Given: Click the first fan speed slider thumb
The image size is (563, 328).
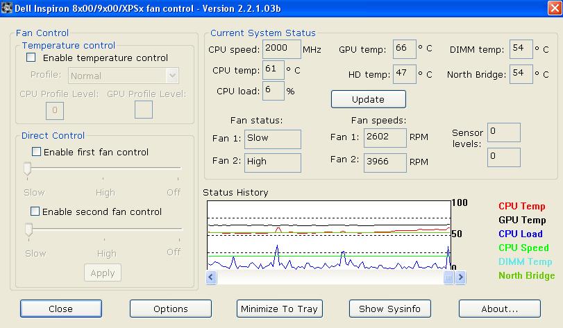Looking at the screenshot, I should (x=27, y=169).
